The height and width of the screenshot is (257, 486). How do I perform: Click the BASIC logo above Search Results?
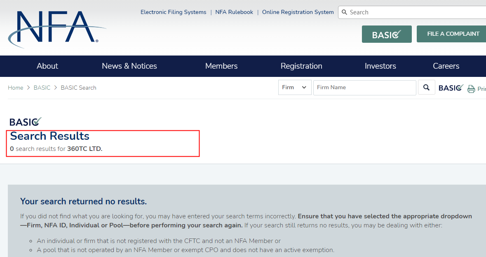pyautogui.click(x=26, y=122)
